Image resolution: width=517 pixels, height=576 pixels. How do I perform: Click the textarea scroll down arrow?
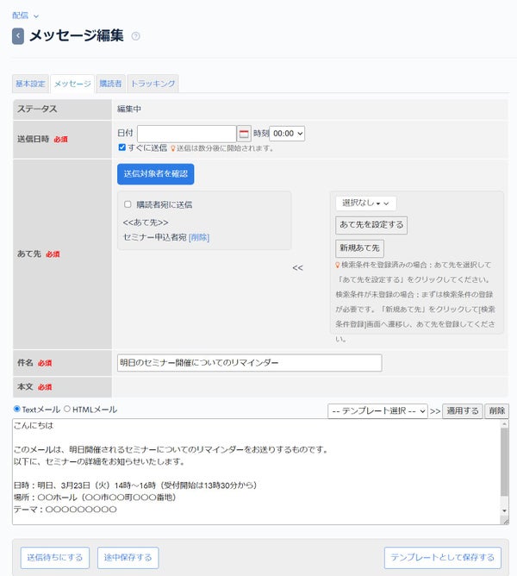(505, 510)
